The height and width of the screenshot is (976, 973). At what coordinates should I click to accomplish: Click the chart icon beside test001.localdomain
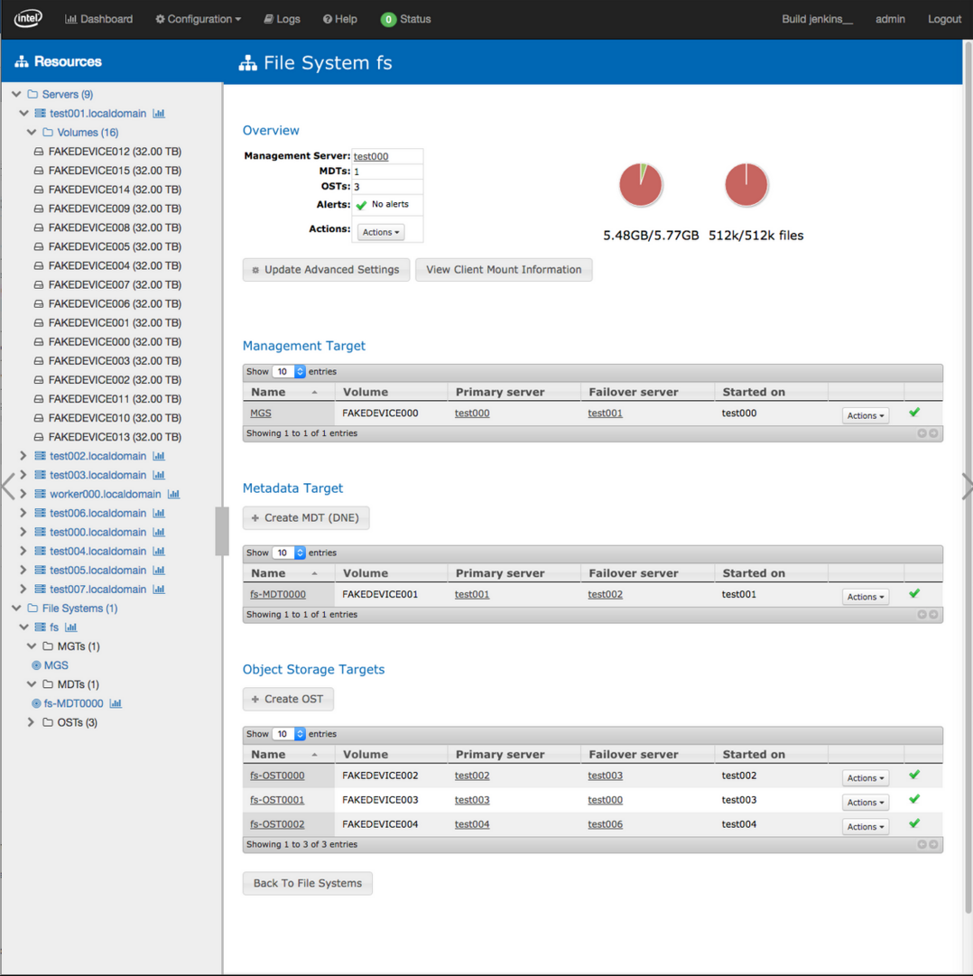click(x=159, y=114)
